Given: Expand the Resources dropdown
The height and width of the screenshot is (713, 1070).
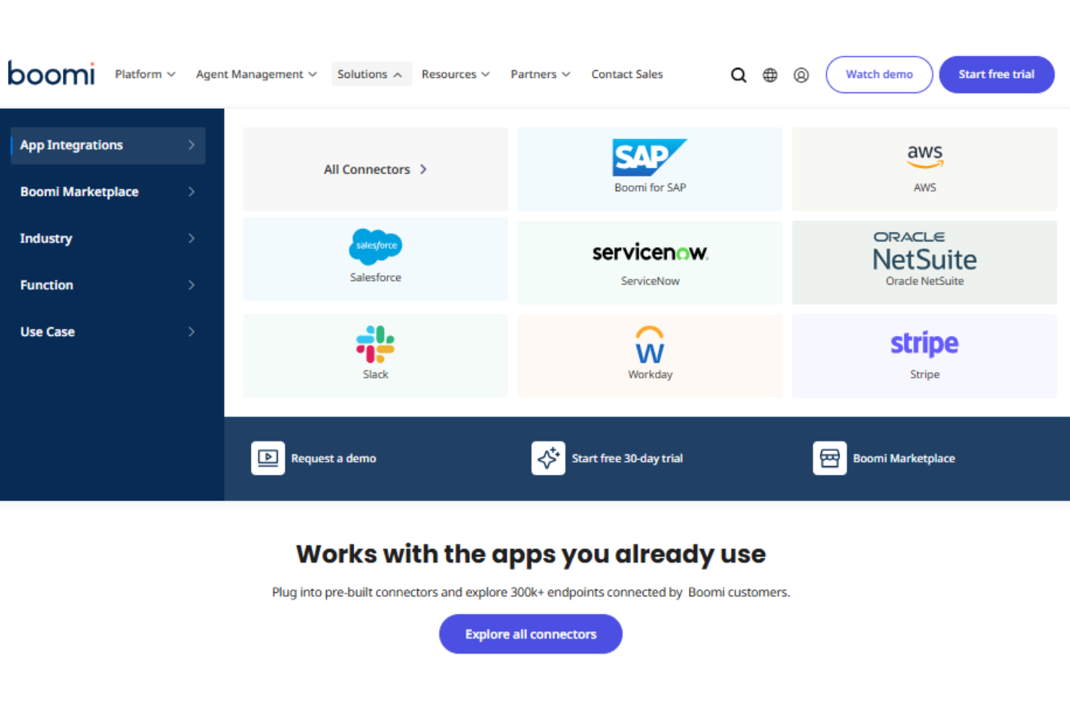Looking at the screenshot, I should (x=455, y=74).
